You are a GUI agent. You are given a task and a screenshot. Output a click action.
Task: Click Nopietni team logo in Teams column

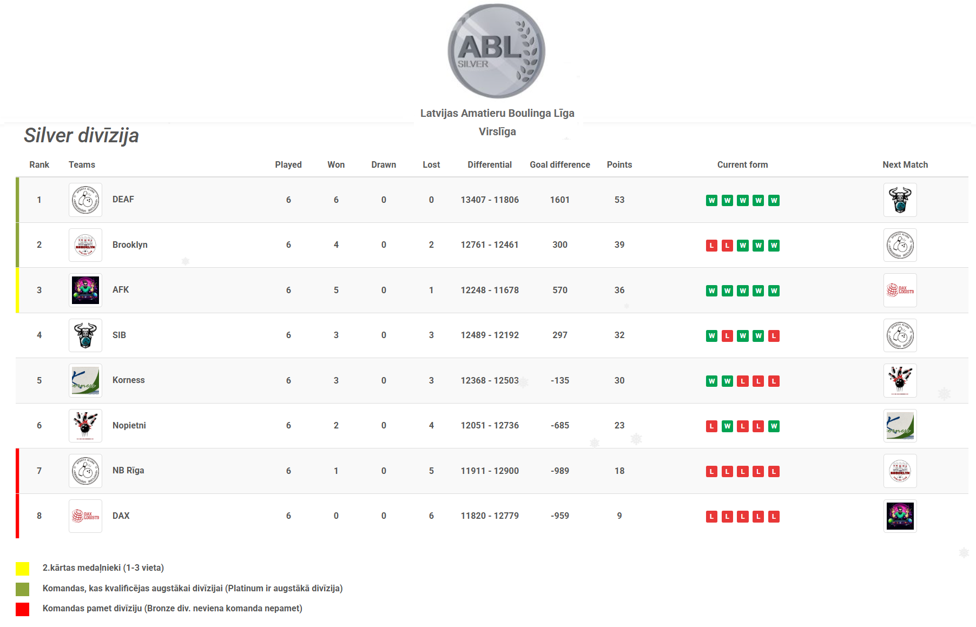pyautogui.click(x=85, y=426)
